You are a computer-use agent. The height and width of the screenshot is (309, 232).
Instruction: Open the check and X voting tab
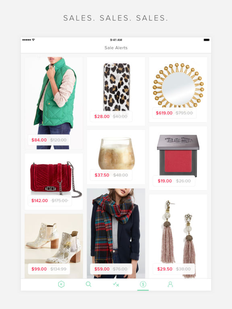pos(116,284)
